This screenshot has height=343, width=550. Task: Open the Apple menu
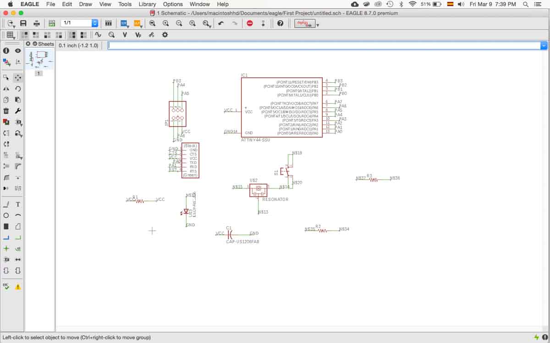(x=10, y=4)
